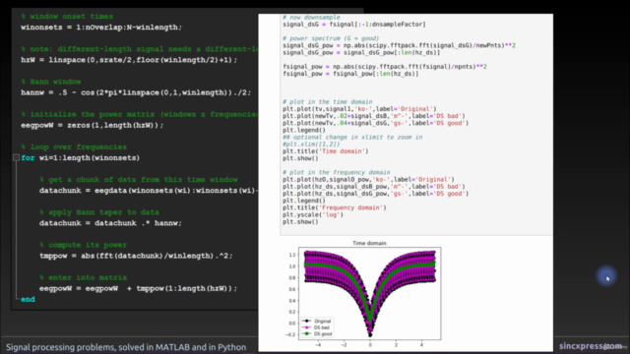Click the '% apply Hann taper to data' comment
630x354 pixels.
tap(99, 212)
